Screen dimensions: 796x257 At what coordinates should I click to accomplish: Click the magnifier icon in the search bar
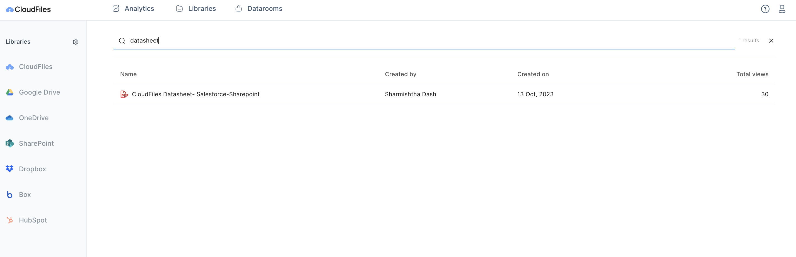click(x=122, y=40)
